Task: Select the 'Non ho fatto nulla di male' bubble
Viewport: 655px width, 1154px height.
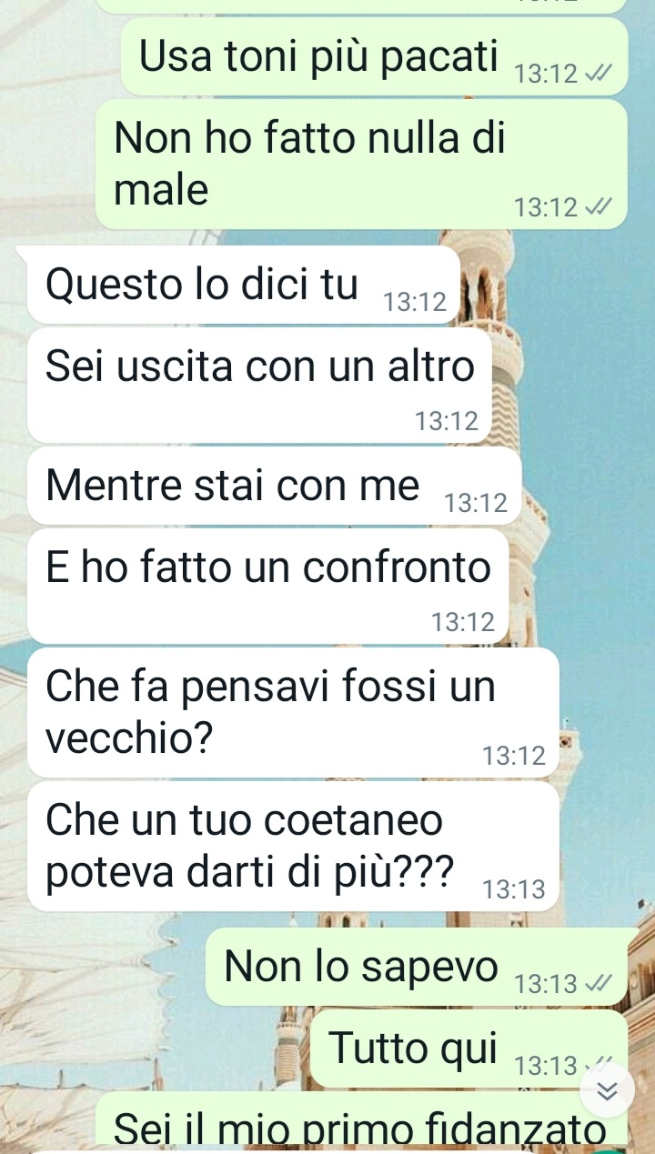Action: pos(361,165)
